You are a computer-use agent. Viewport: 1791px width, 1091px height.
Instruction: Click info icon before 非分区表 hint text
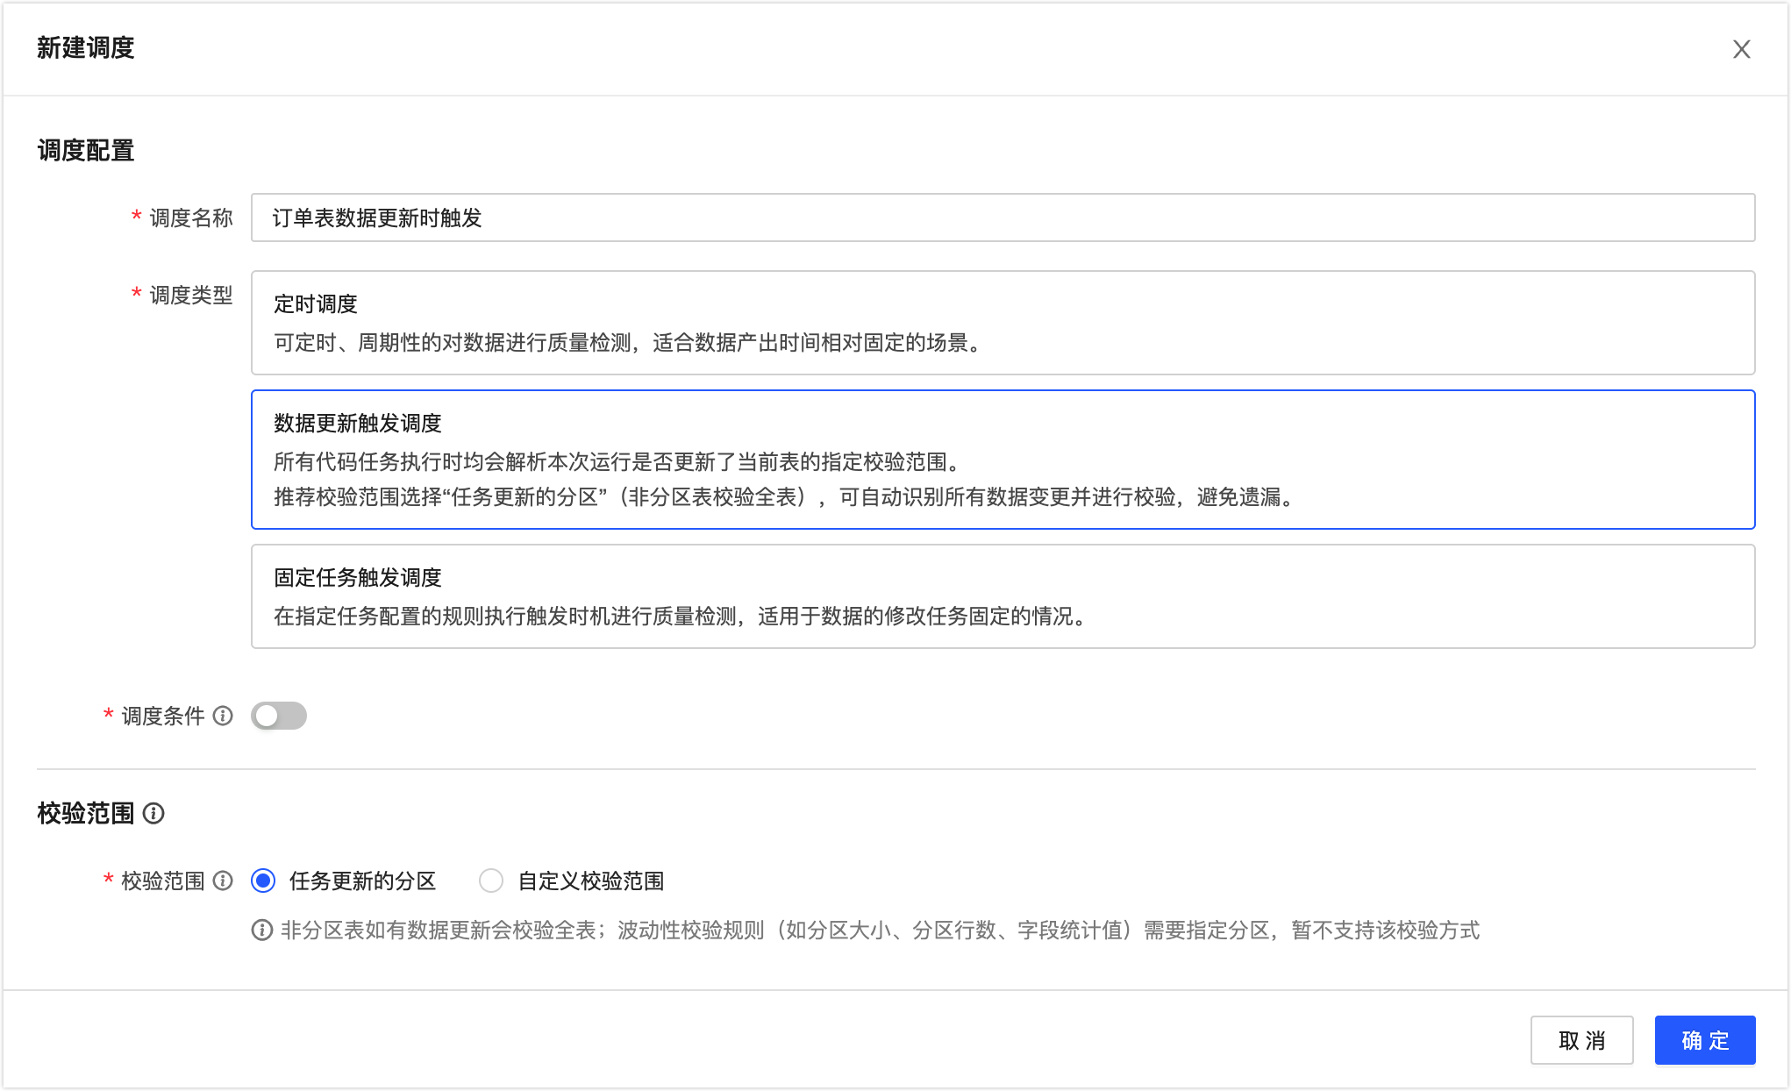coord(261,930)
